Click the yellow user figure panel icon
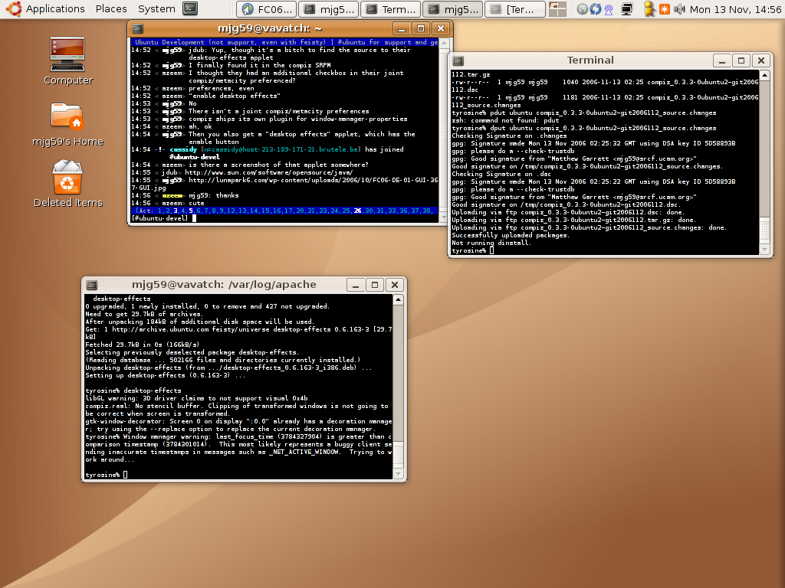The image size is (785, 588). (x=649, y=9)
